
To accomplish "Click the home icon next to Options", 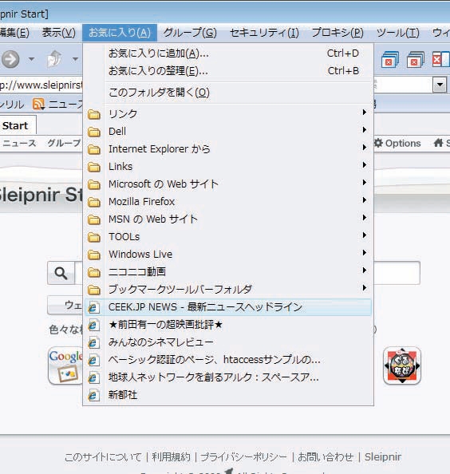I will pyautogui.click(x=439, y=142).
